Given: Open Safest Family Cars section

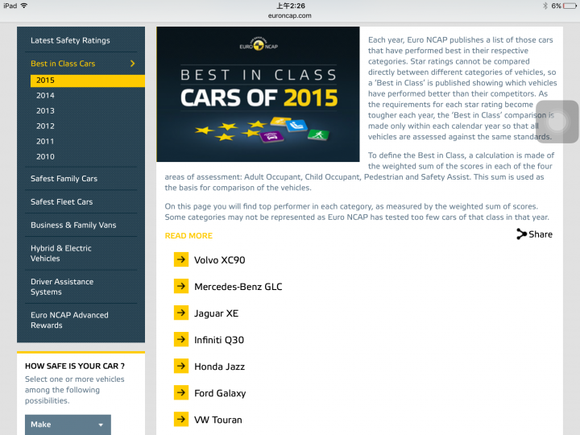Looking at the screenshot, I should (x=64, y=179).
